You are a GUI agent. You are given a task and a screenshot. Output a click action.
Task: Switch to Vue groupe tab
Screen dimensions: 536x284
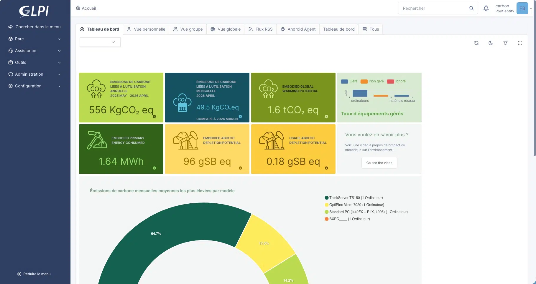click(188, 29)
